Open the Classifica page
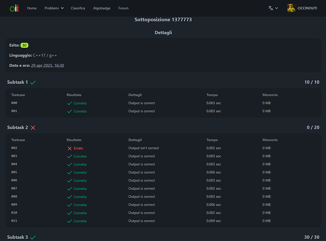This screenshot has width=326, height=241. [x=78, y=8]
